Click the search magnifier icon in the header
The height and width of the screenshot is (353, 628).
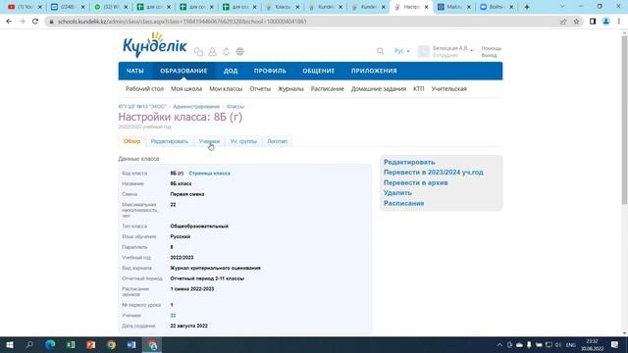[x=380, y=51]
